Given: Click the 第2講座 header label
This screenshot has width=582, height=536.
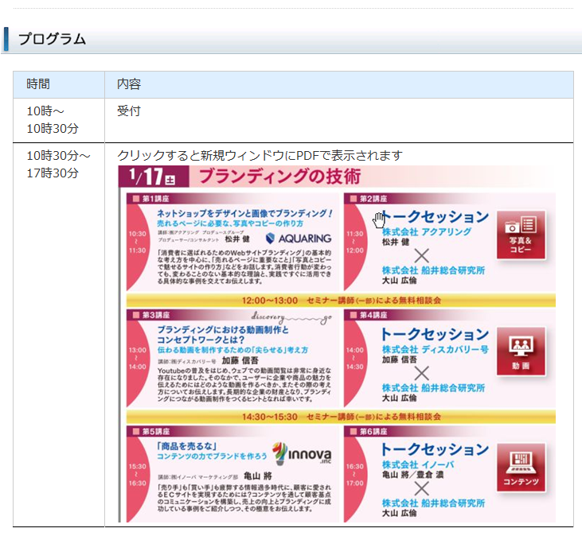Looking at the screenshot, I should click(373, 199).
